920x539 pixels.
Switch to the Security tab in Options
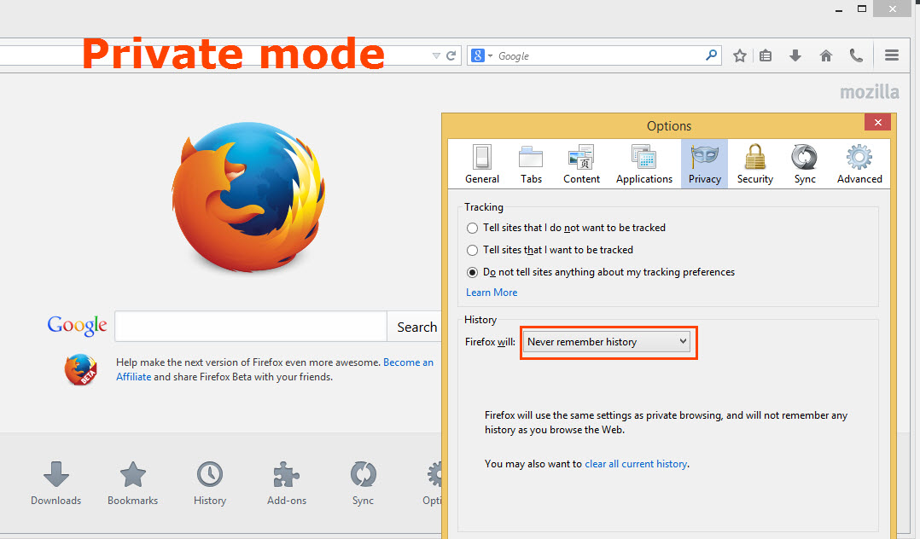click(754, 163)
